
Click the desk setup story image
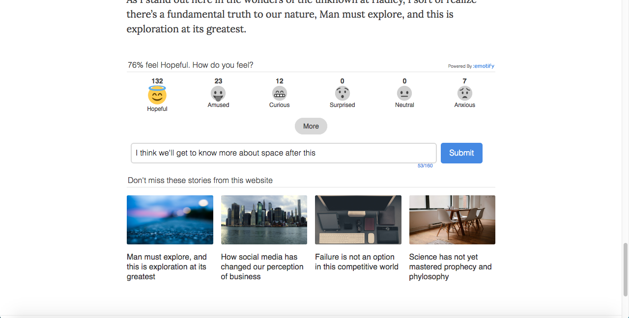358,219
